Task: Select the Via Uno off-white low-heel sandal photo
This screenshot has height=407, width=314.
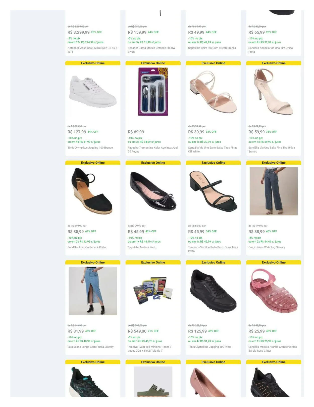Action: pos(213,92)
